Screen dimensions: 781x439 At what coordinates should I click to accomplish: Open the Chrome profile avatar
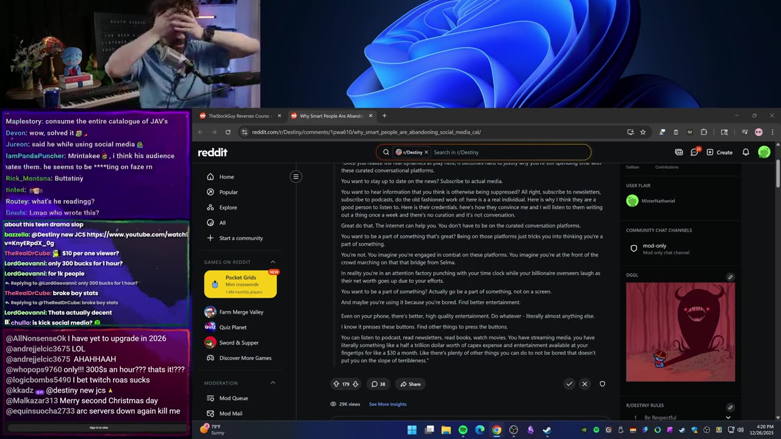click(x=758, y=132)
